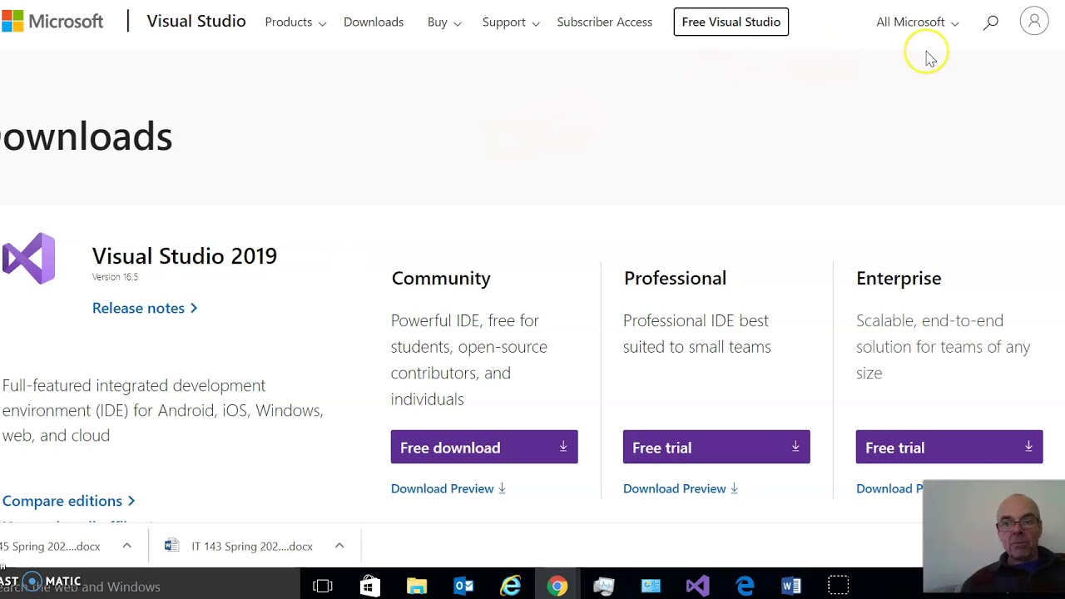Viewport: 1065px width, 599px height.
Task: Open options caret for the first downloaded docx
Action: coord(127,546)
